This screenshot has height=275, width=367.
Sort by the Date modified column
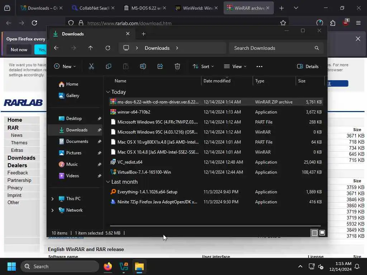(217, 81)
